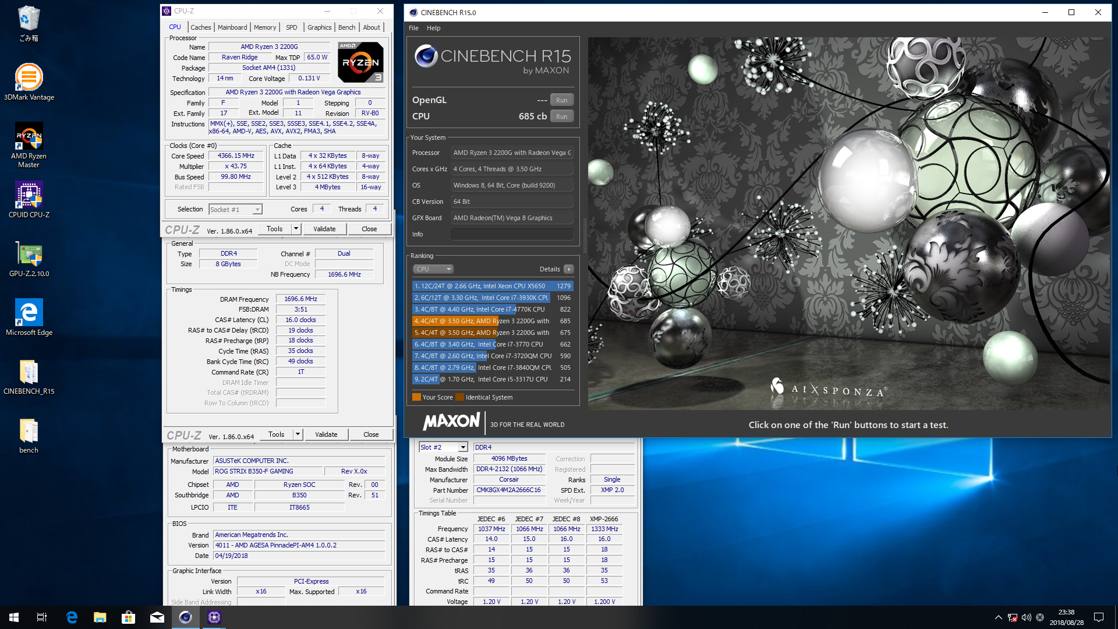Image resolution: width=1118 pixels, height=629 pixels.
Task: Switch to Memory tab in CPU-Z
Action: [265, 27]
